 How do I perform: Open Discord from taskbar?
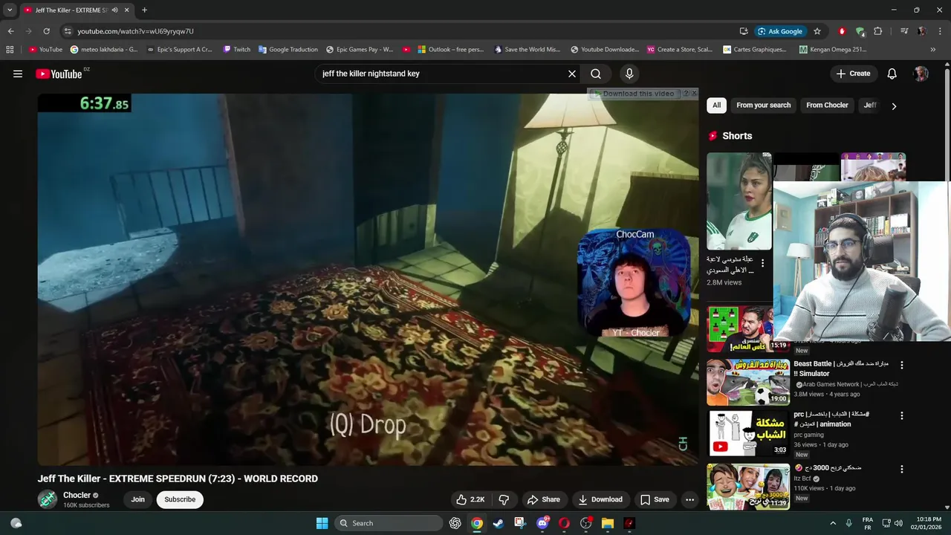(542, 523)
